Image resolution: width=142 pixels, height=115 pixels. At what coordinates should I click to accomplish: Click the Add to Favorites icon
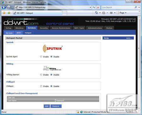pos(9,13)
